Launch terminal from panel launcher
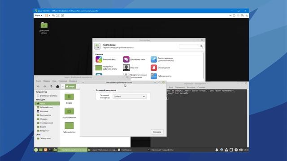287x161 pixels. [50, 150]
